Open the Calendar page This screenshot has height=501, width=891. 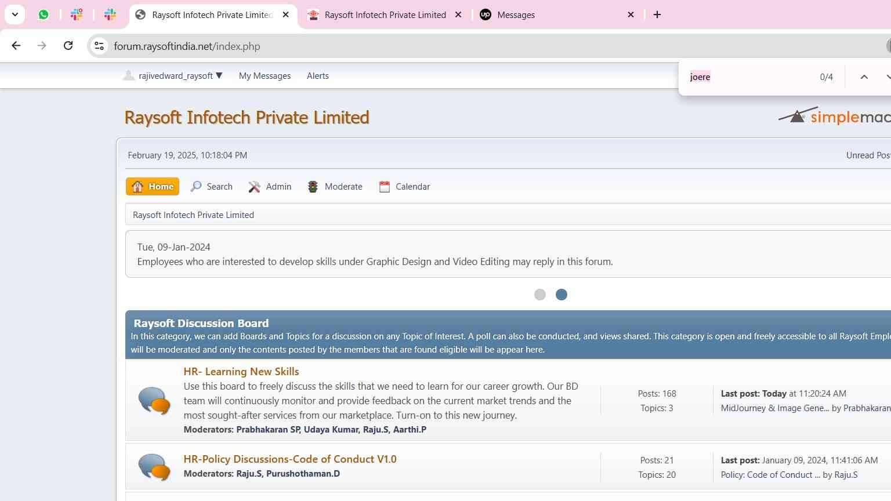point(404,186)
